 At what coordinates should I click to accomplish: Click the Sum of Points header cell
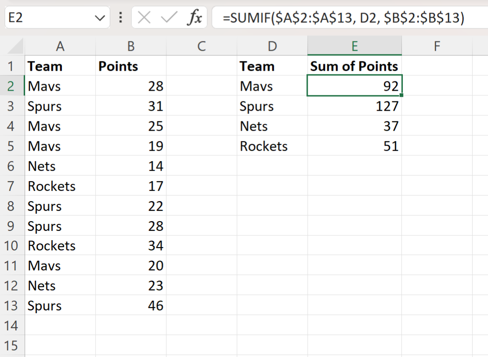point(354,66)
